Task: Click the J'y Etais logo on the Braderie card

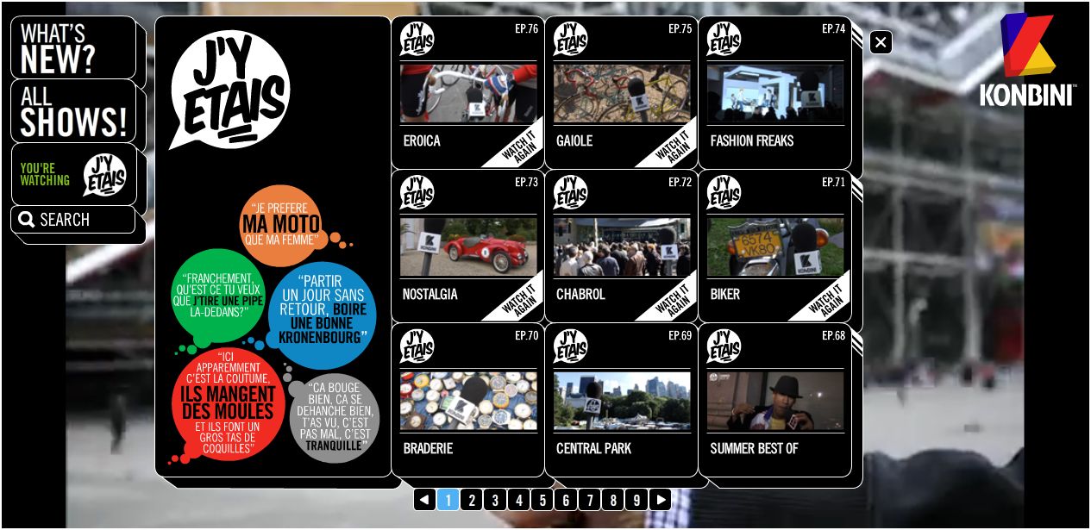Action: coord(417,346)
